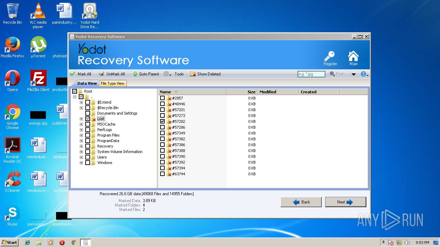
Task: Select the ProgramData tree folder
Action: coord(108,141)
